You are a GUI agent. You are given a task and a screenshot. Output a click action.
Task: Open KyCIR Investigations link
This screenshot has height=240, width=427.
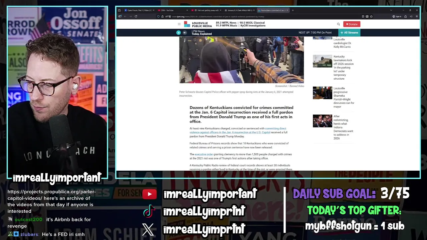[253, 26]
